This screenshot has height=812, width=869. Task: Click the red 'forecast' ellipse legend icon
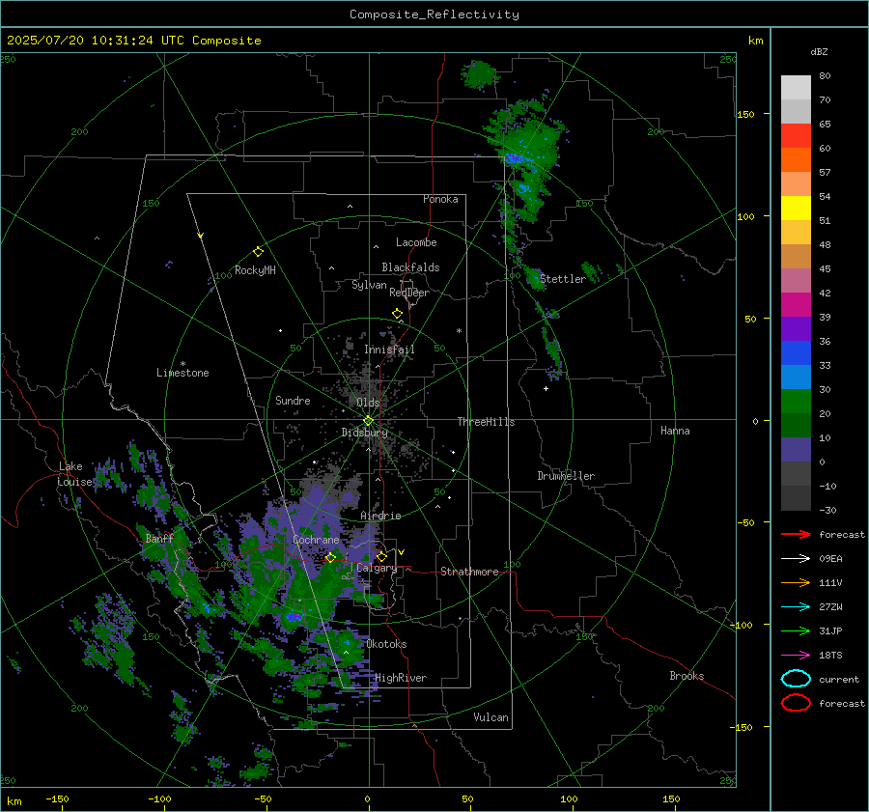click(796, 703)
